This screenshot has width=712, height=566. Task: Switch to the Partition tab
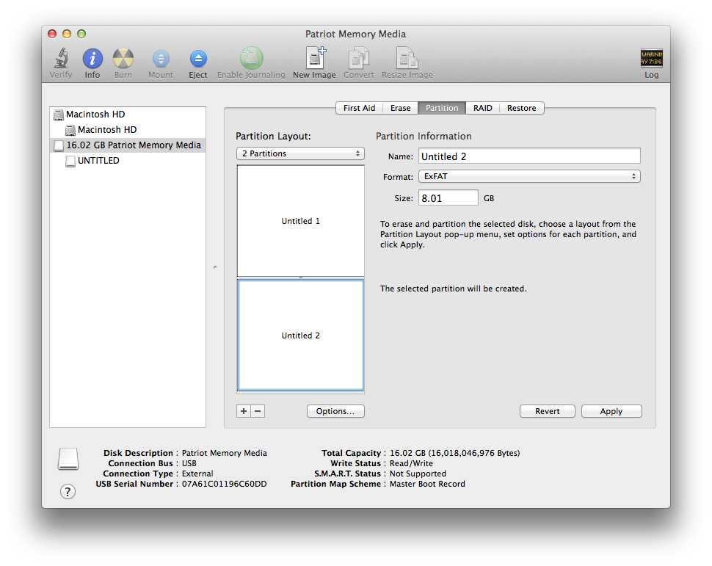(x=442, y=108)
